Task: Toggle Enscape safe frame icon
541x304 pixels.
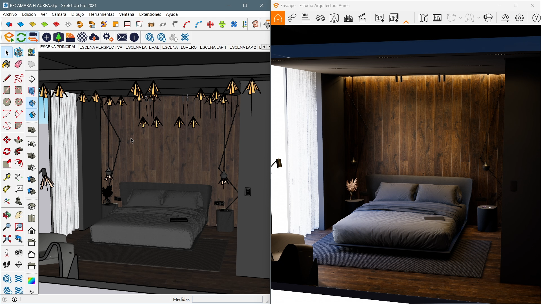Action: (x=437, y=18)
